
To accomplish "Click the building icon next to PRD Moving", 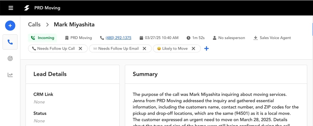I will coord(67,38).
